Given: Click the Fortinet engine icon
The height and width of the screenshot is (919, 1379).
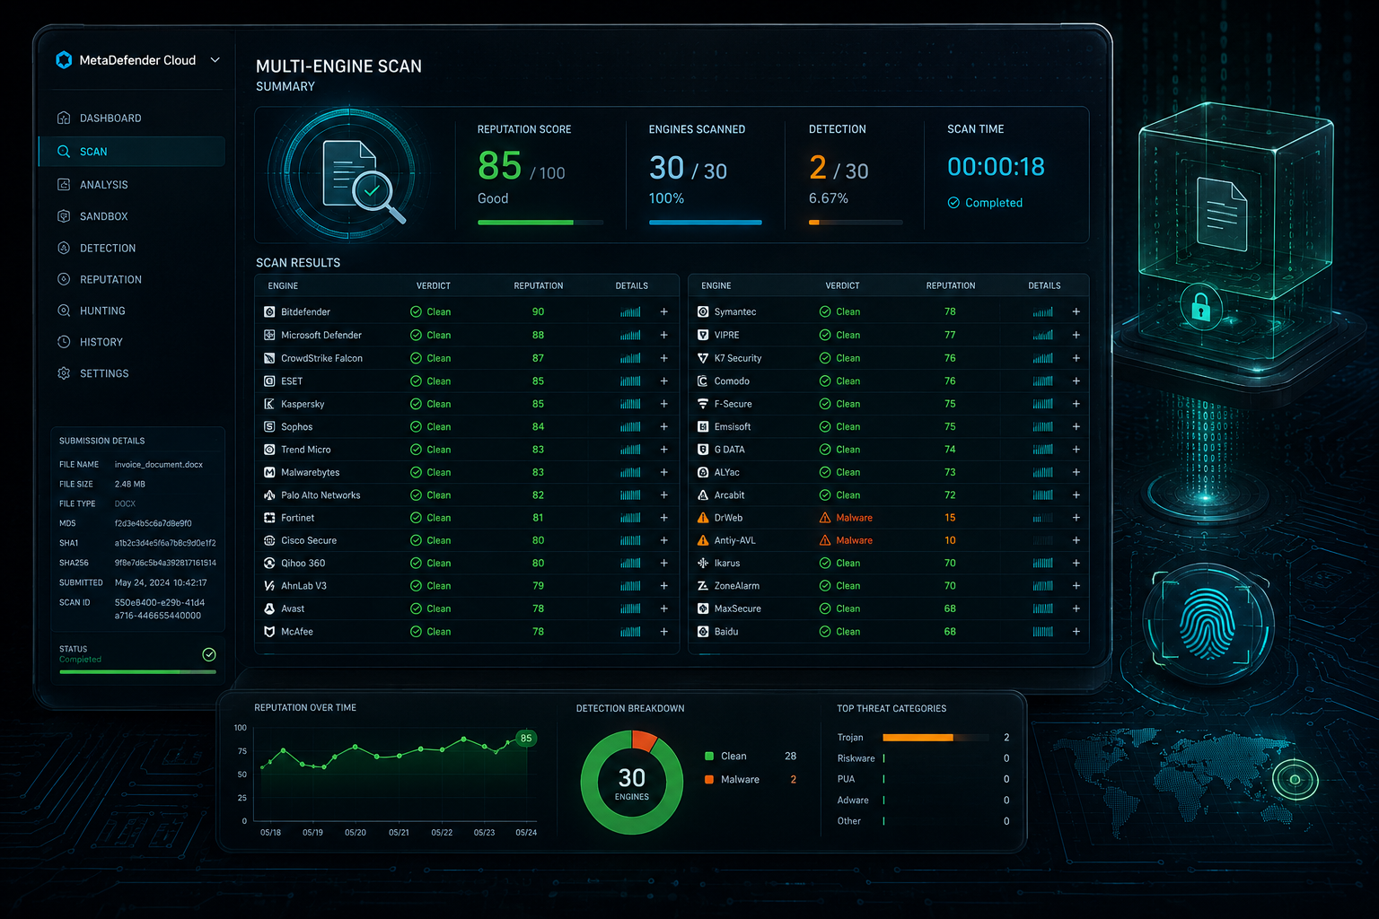Looking at the screenshot, I should click(x=269, y=518).
